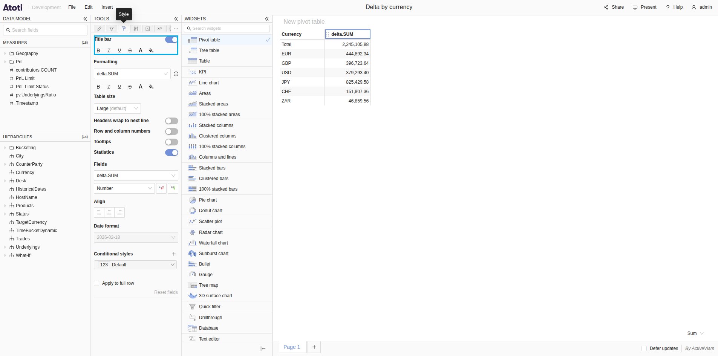Apply strikethrough to the Title bar
Viewport: 718px width, 356px height.
[130, 50]
